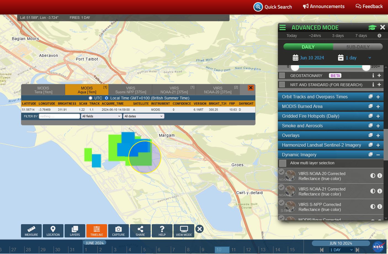Screen dimensions: 388x254
Task: Open the View Mode tool
Action: [x=184, y=231]
